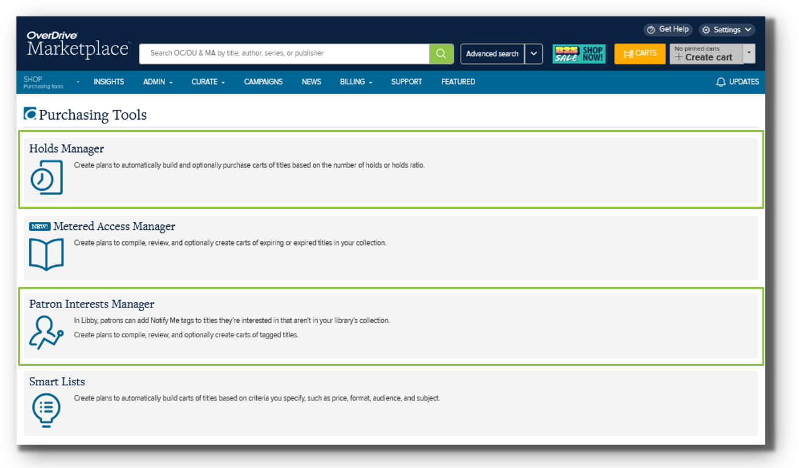Viewport: 799px width, 468px height.
Task: Expand the pinned carts dropdown arrow
Action: [x=749, y=53]
